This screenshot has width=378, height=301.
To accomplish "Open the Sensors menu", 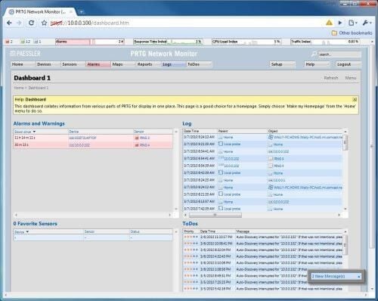I will pos(73,64).
